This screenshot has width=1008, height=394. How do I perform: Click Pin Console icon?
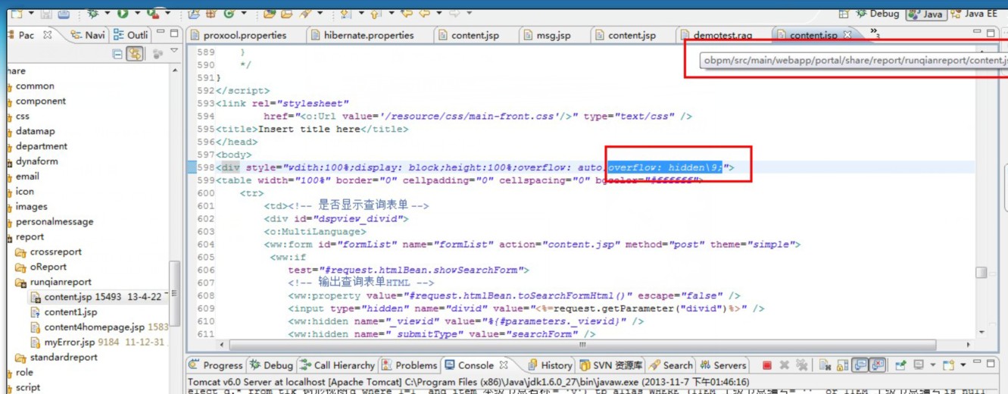[900, 365]
